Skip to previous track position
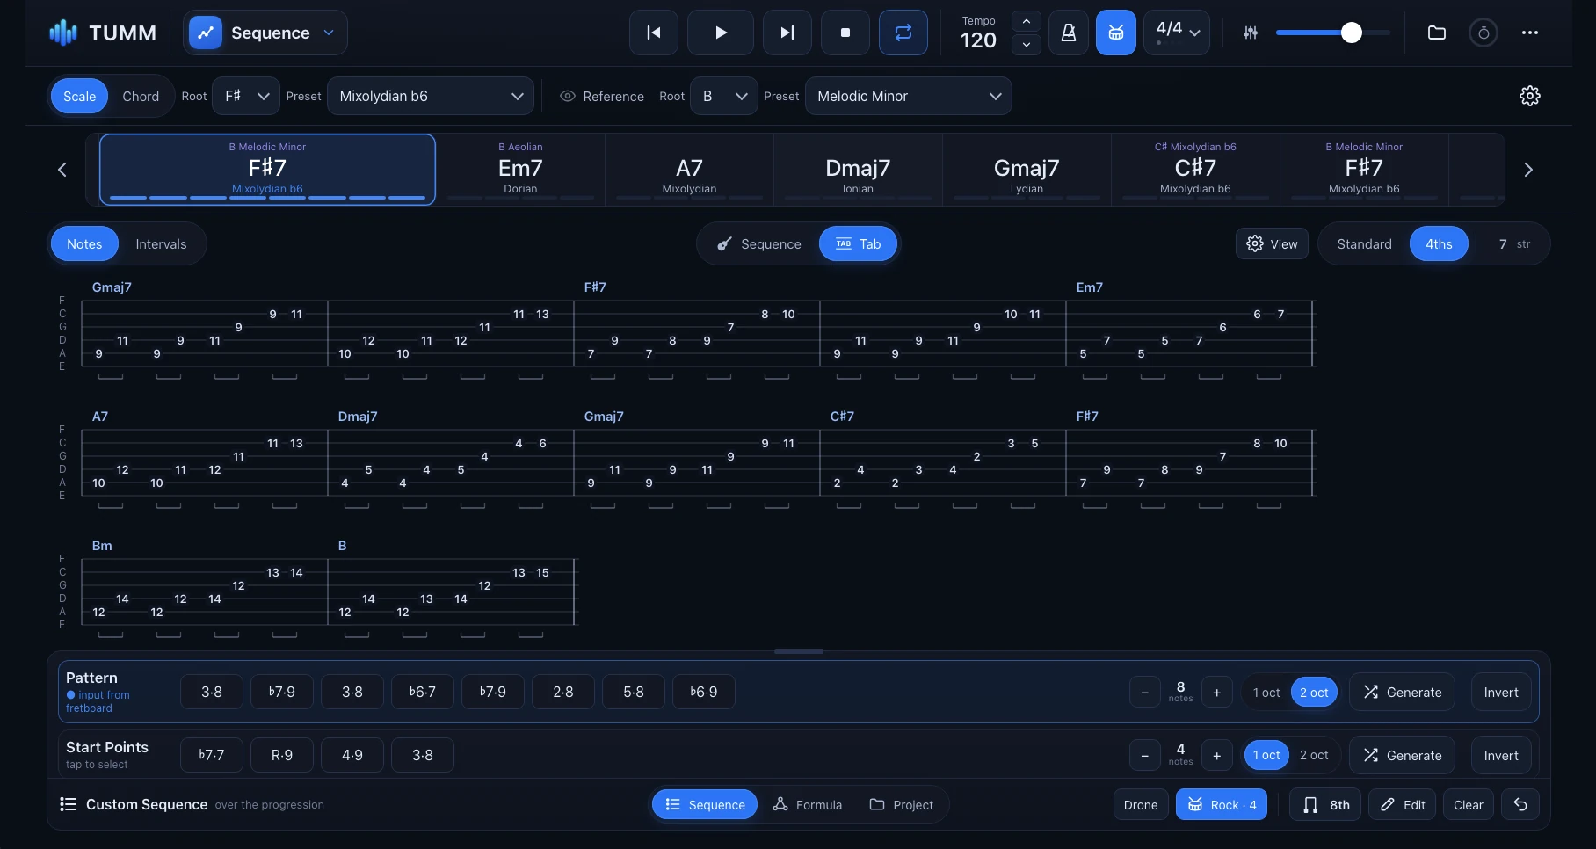This screenshot has width=1596, height=849. pos(653,33)
